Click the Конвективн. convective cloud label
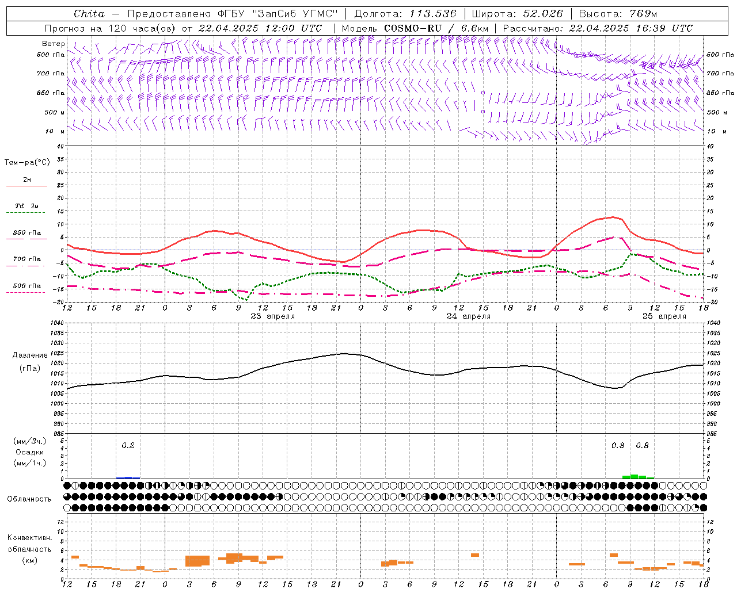The height and width of the screenshot is (589, 737). [x=30, y=538]
